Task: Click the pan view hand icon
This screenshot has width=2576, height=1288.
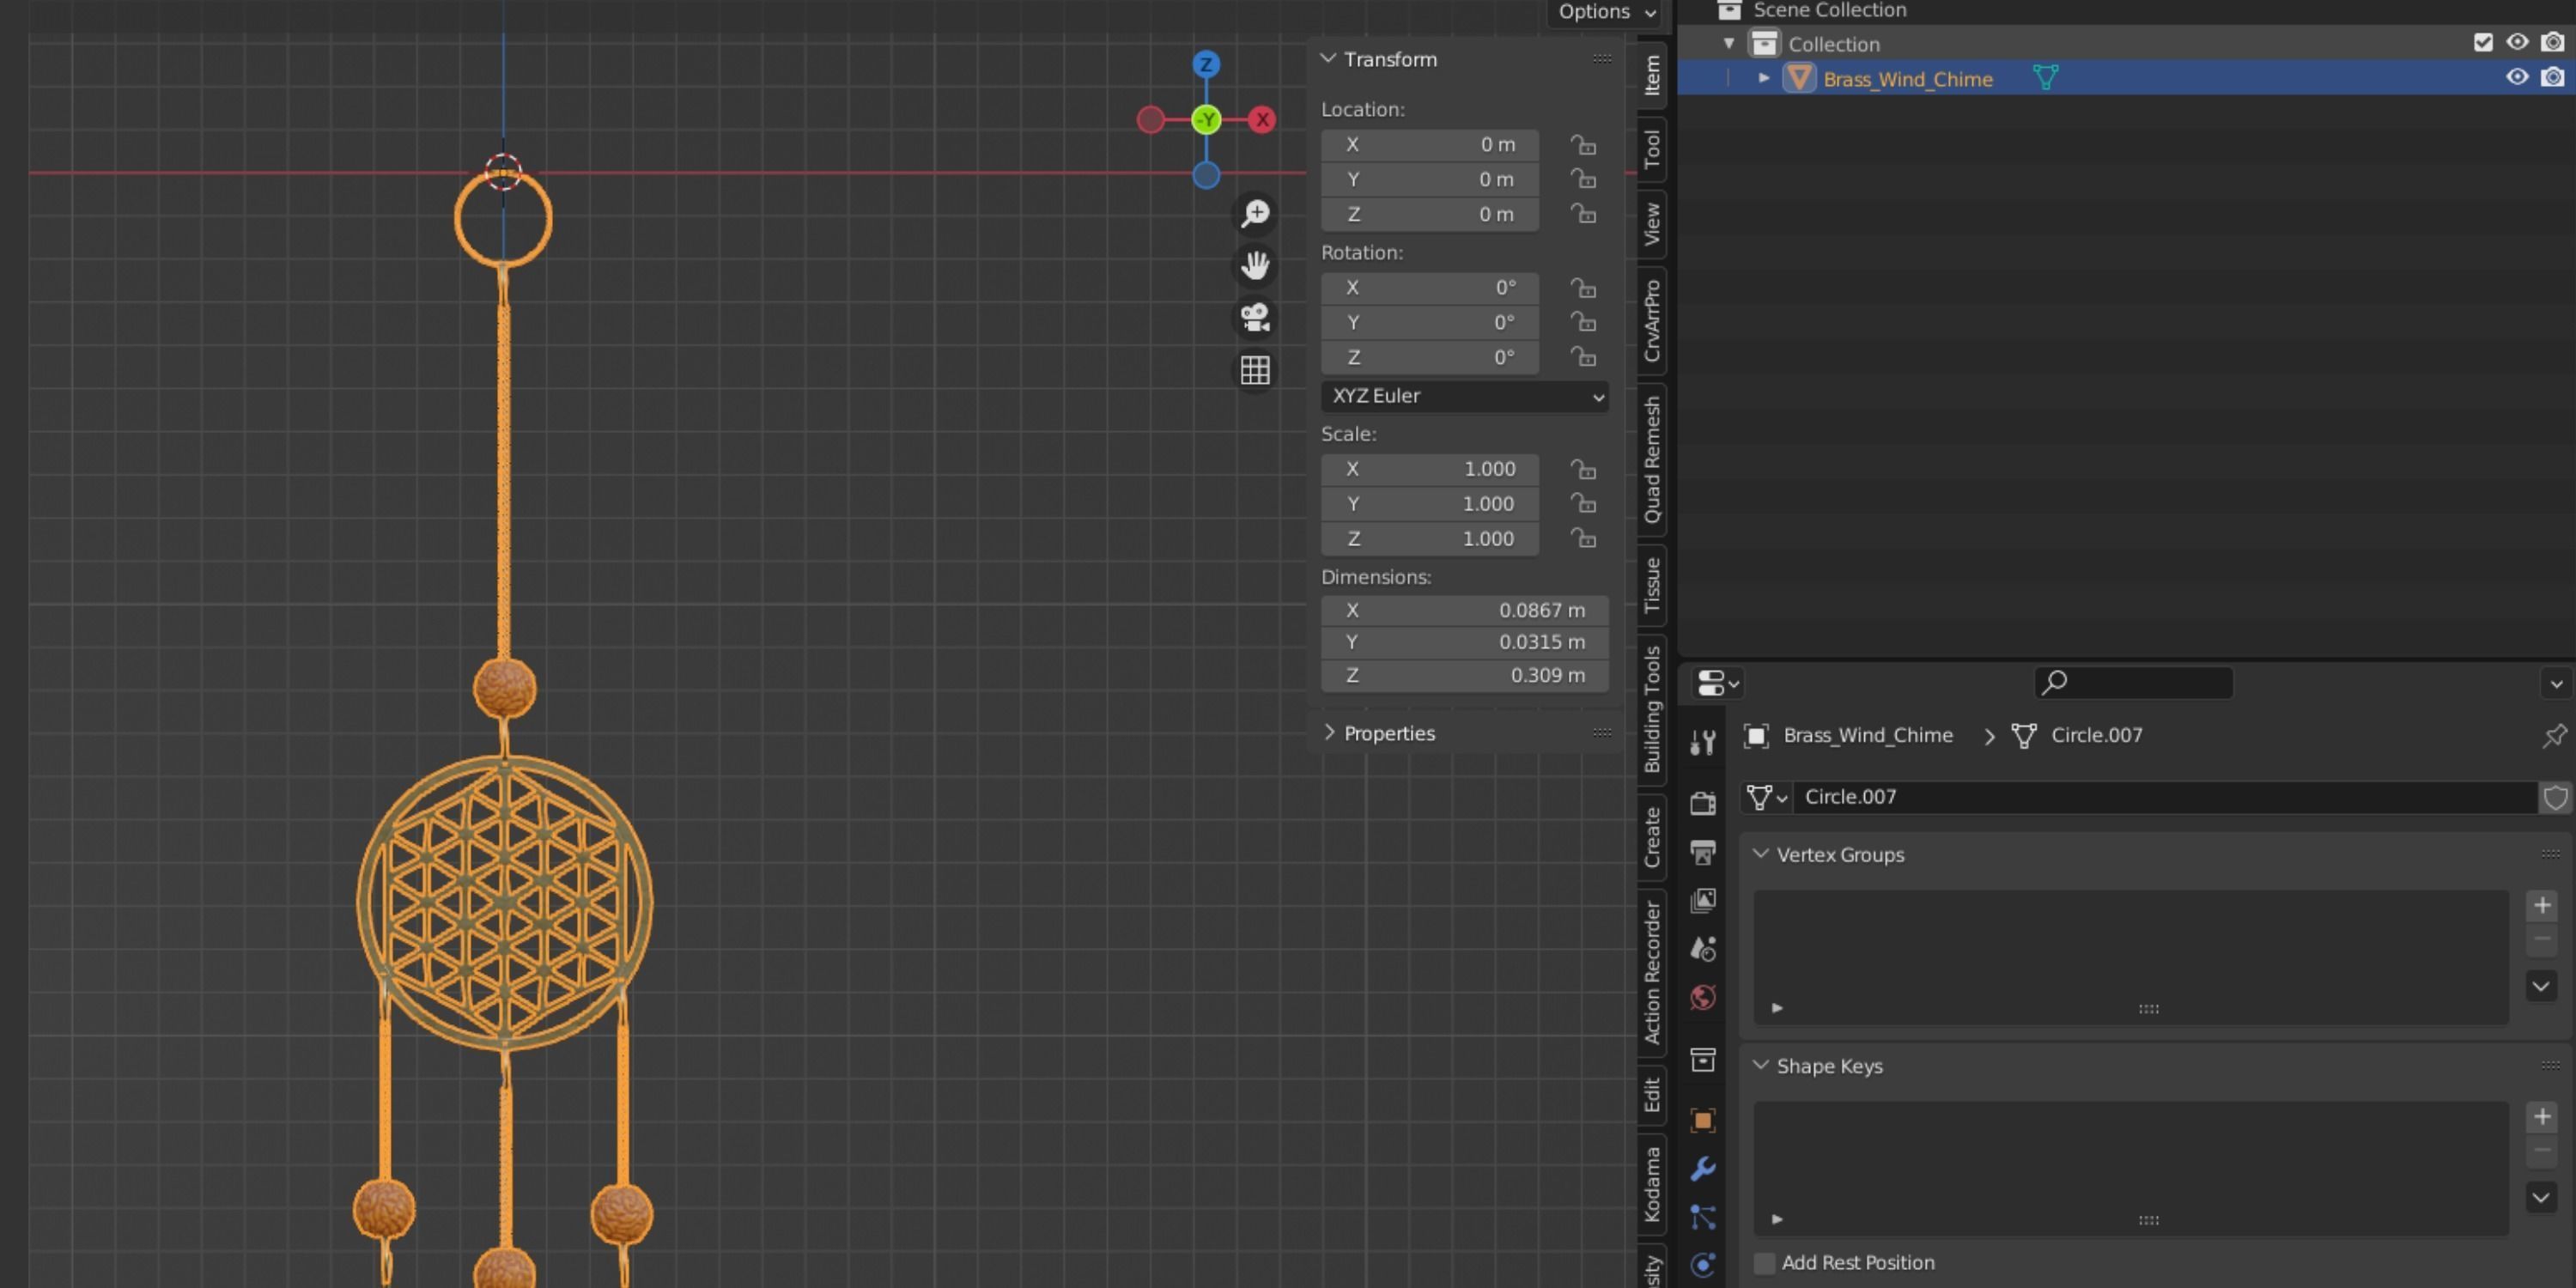Action: pos(1255,265)
